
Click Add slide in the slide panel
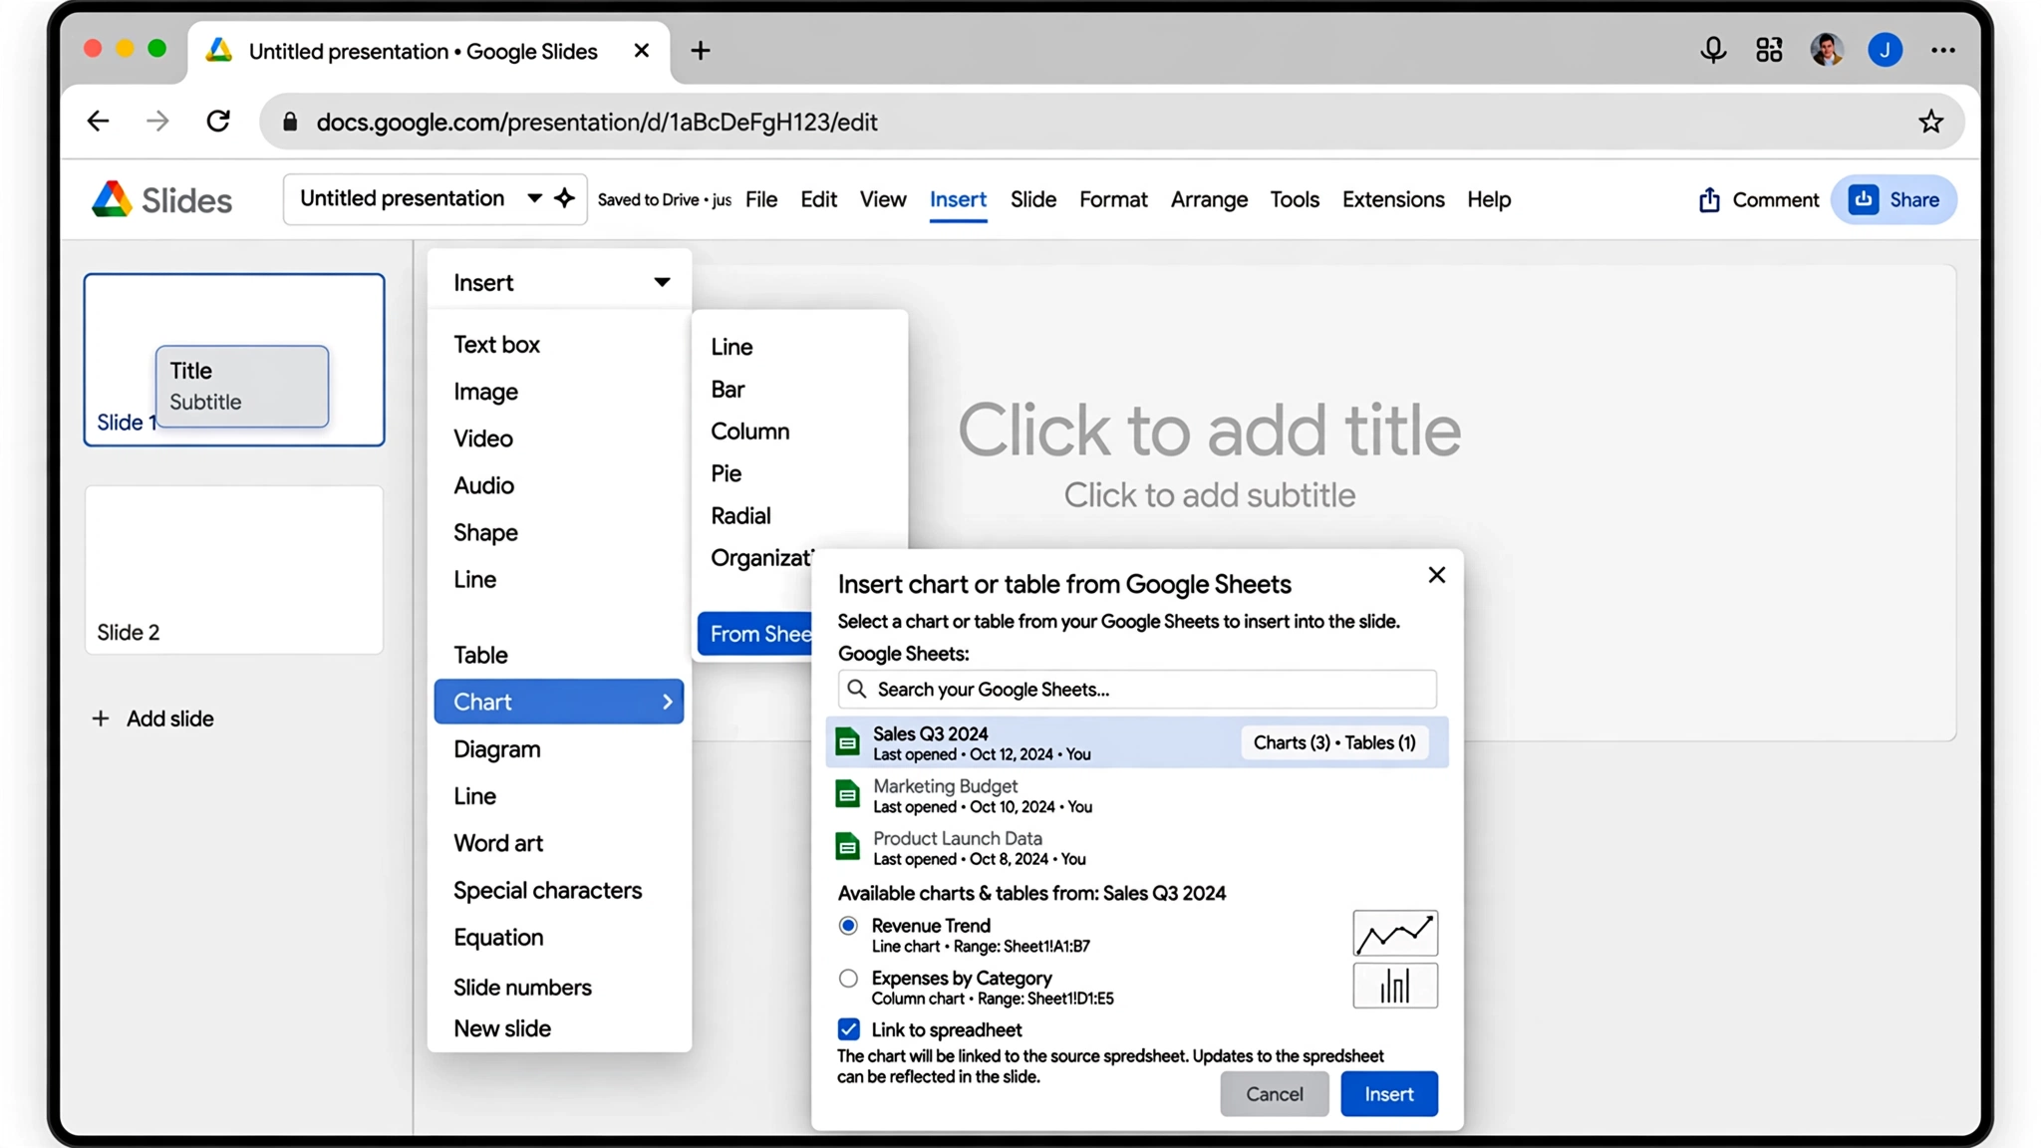pos(152,718)
